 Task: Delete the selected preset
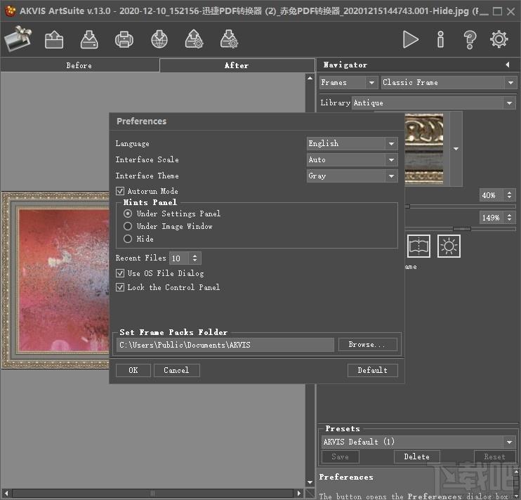416,456
